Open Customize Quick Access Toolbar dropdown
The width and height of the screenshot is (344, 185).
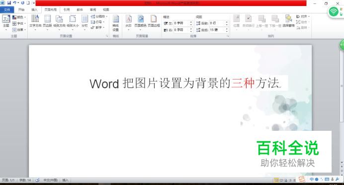coord(34,3)
